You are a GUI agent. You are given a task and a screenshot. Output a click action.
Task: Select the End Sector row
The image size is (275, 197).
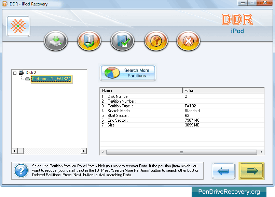tap(182, 120)
